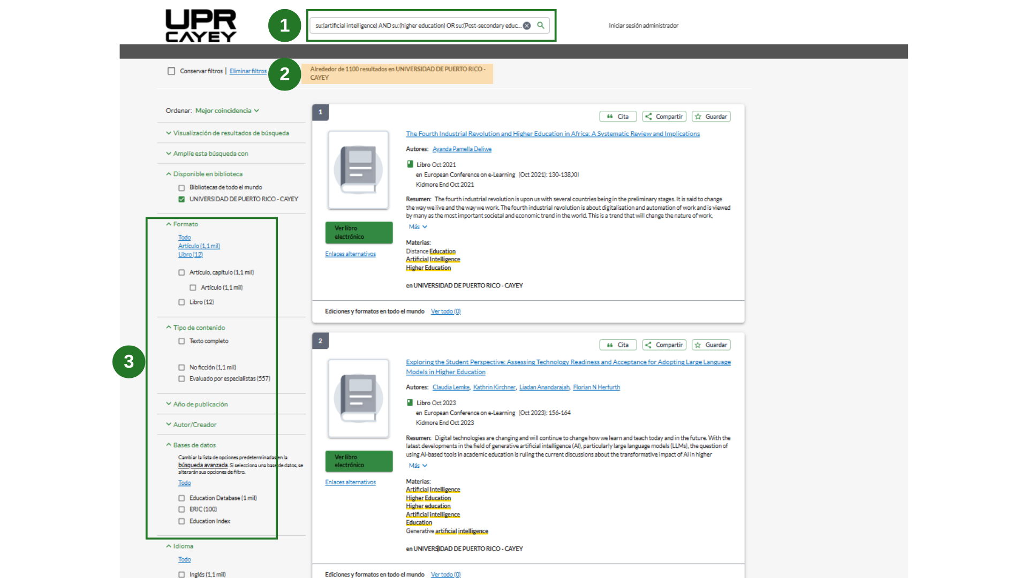This screenshot has width=1028, height=578.
Task: Uncheck UNIVERSIDAD DE PUERTO RICO - CAYEY filter
Action: (182, 199)
